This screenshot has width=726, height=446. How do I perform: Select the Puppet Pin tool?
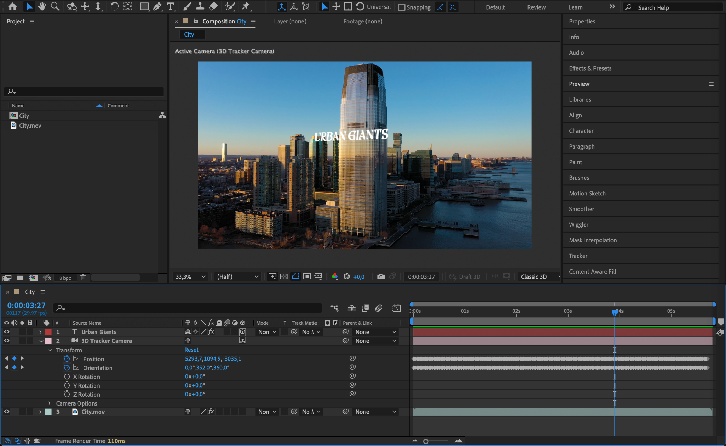pyautogui.click(x=245, y=6)
